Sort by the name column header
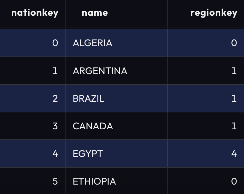Viewport: 244px width, 194px height. [95, 13]
